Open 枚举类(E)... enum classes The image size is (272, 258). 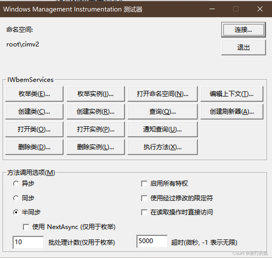point(34,94)
